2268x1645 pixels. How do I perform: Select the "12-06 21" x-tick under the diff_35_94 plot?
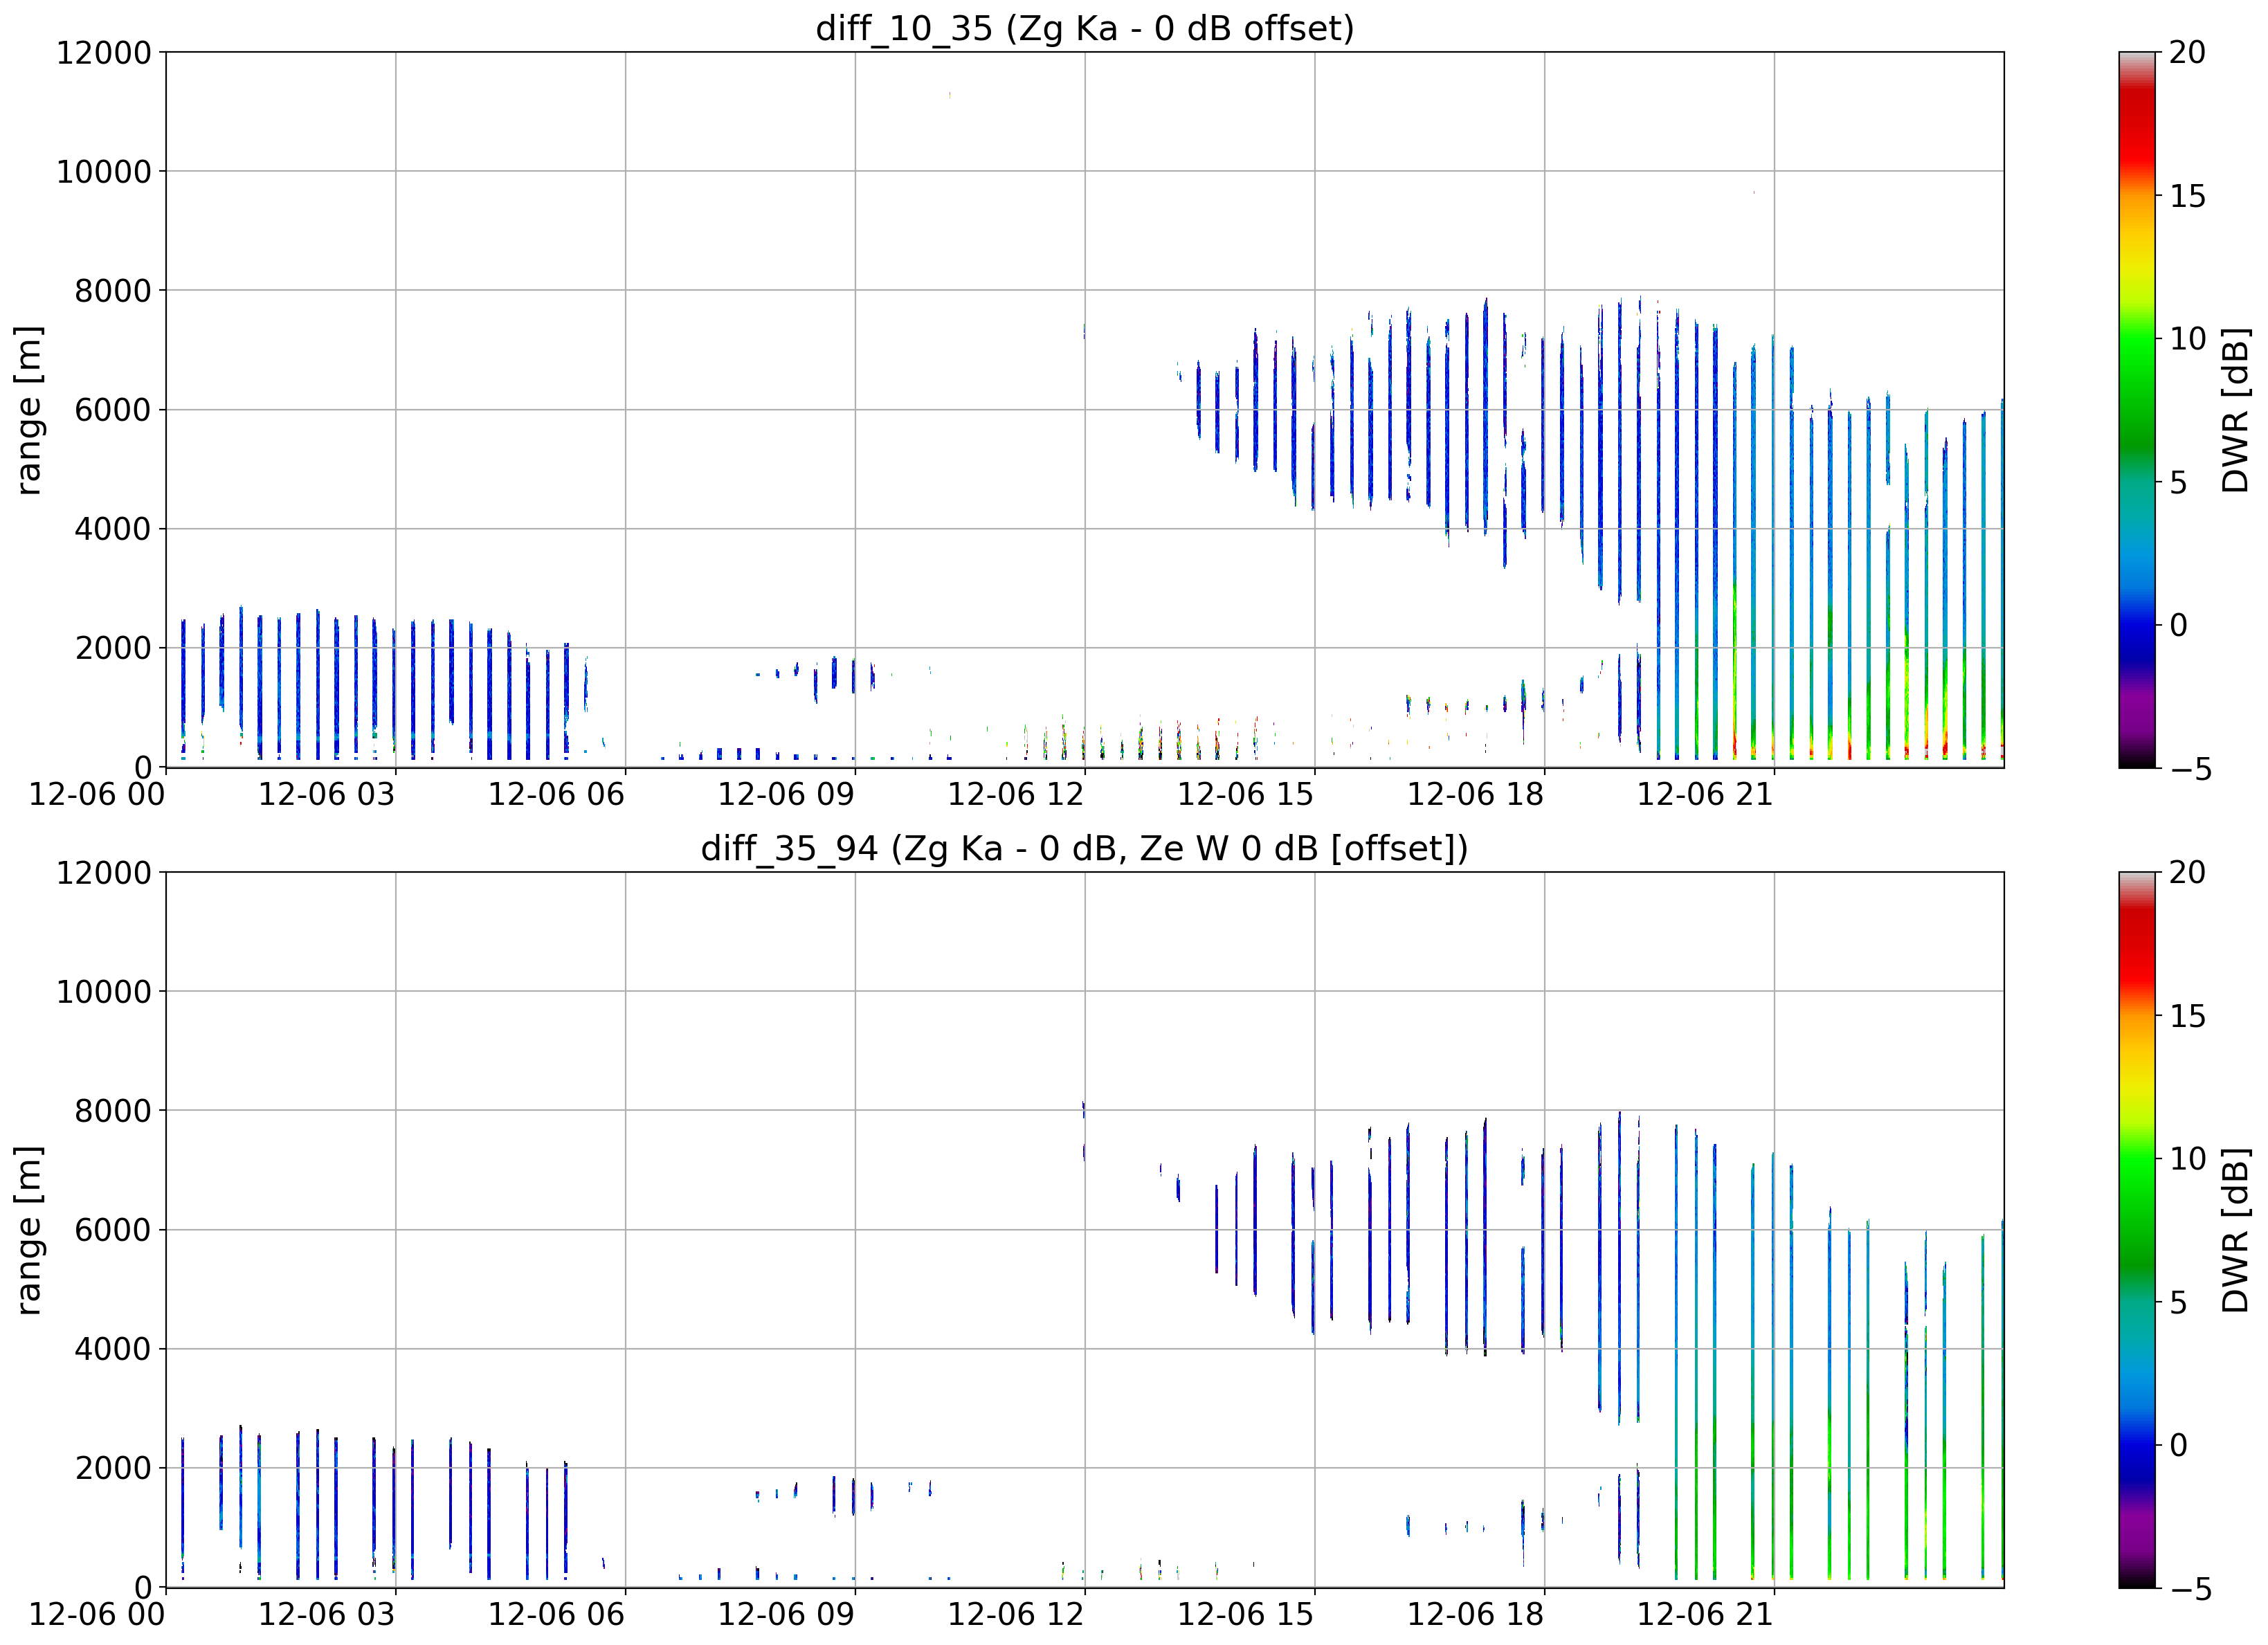click(x=1705, y=1615)
